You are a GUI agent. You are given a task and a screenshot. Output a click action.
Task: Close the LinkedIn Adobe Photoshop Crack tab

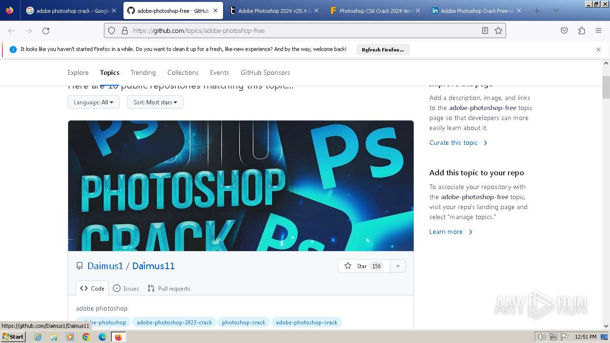pos(518,10)
